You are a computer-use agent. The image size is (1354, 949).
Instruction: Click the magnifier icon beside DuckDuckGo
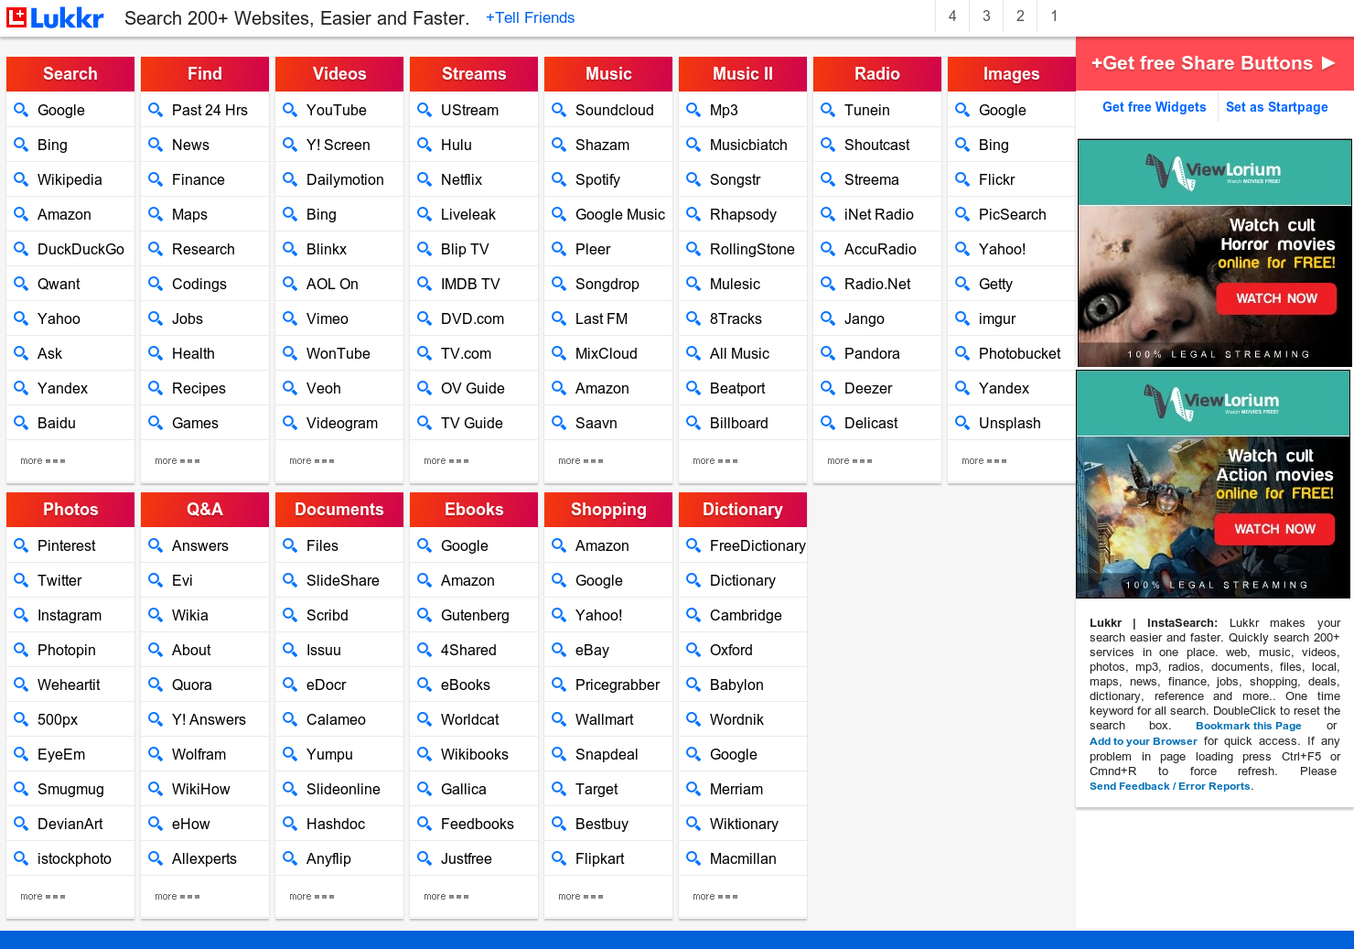coord(21,249)
